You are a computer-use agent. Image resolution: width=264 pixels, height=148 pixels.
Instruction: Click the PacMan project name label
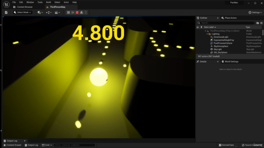coord(234,3)
